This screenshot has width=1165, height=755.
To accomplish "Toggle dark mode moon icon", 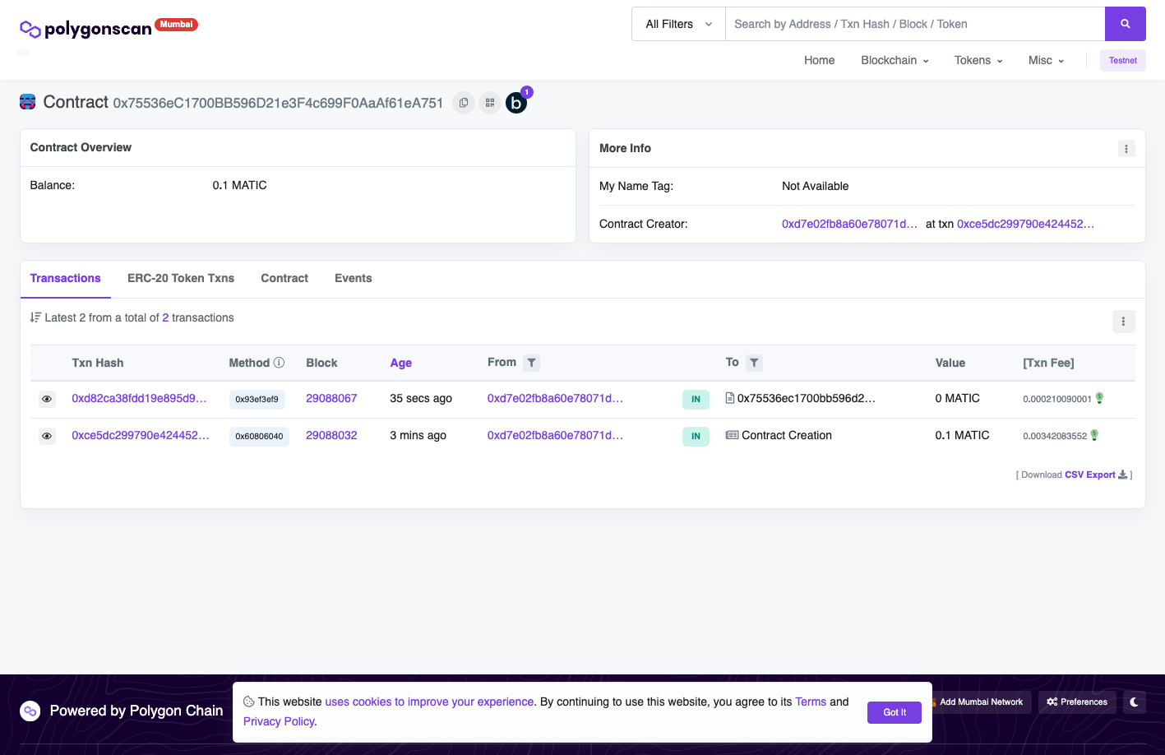I will coord(1134,702).
